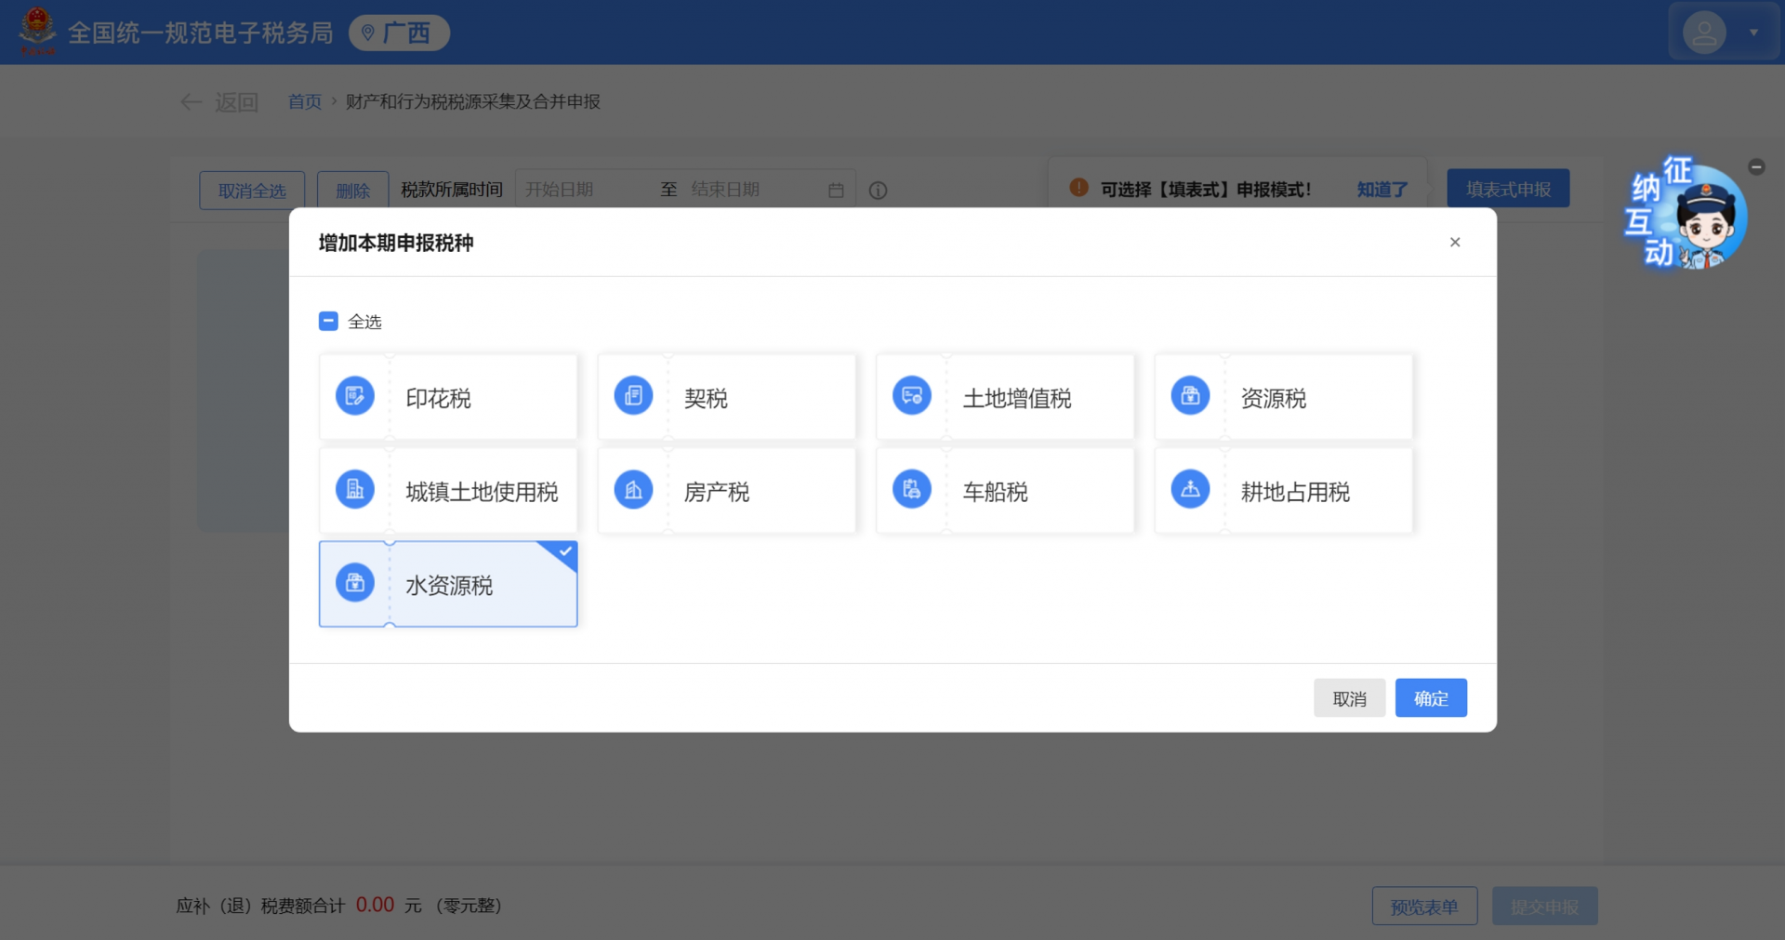Viewport: 1785px width, 940px height.
Task: Go to 首页 breadcrumb link
Action: click(304, 101)
